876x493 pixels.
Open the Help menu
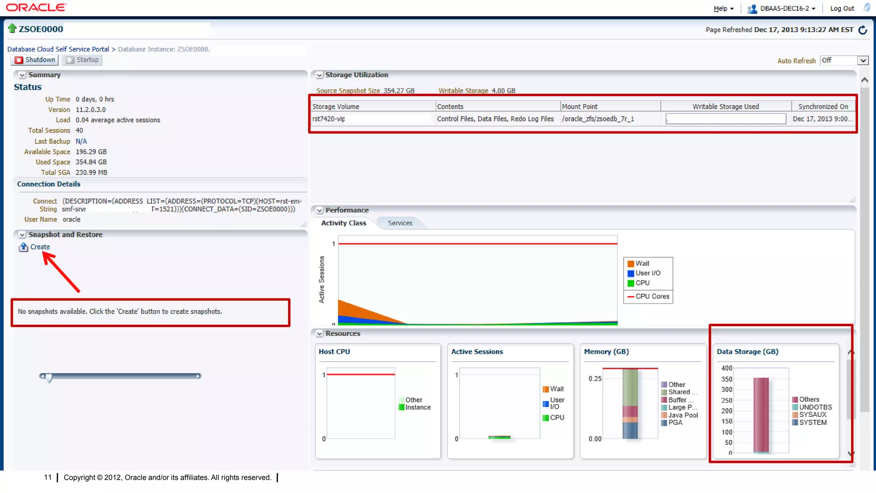(x=723, y=9)
